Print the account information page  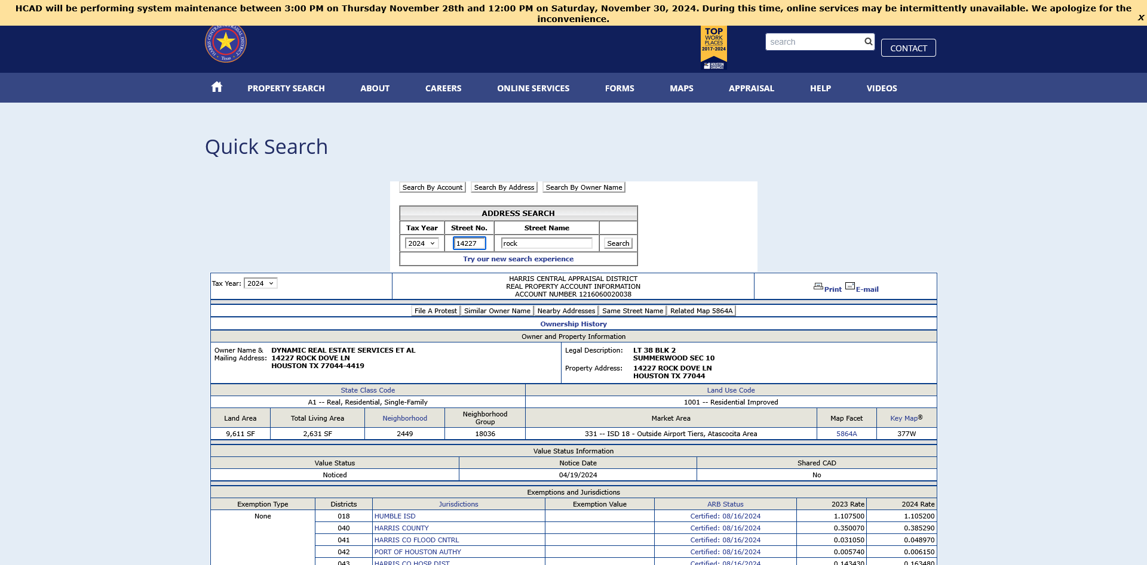[x=827, y=288]
